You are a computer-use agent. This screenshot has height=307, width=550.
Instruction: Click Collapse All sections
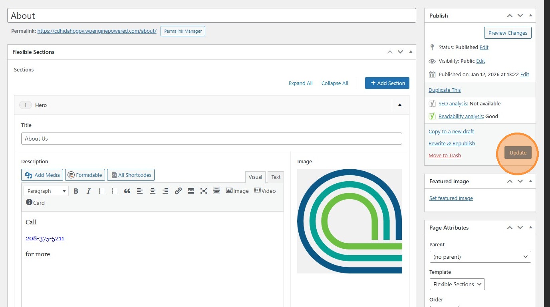335,83
